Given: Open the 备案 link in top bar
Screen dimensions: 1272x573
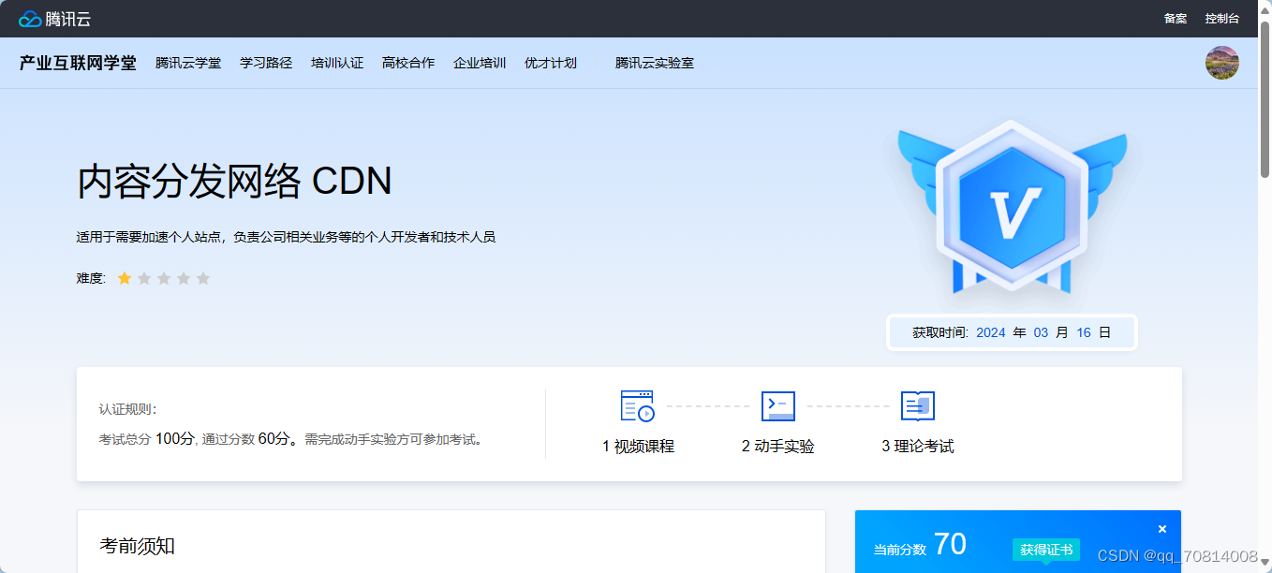Looking at the screenshot, I should tap(1176, 19).
